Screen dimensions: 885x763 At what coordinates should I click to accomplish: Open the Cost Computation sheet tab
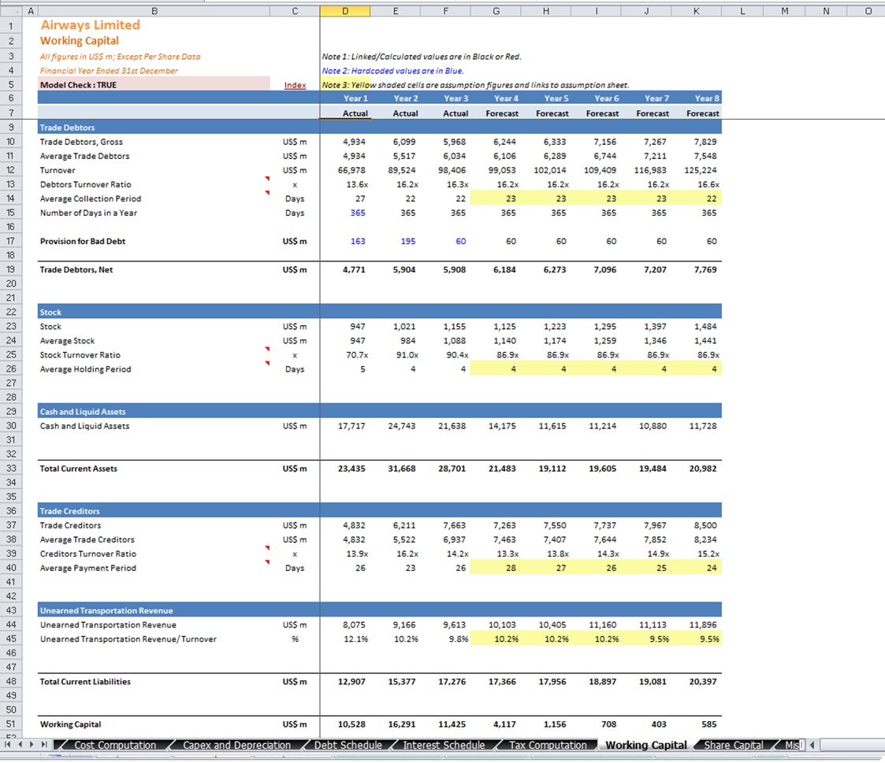tap(115, 746)
